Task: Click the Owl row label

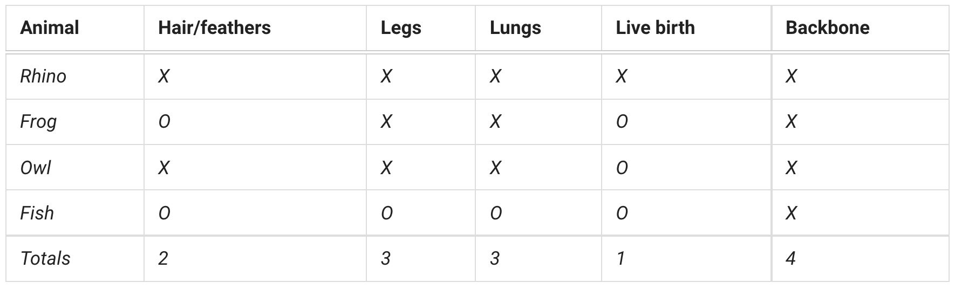Action: [36, 168]
